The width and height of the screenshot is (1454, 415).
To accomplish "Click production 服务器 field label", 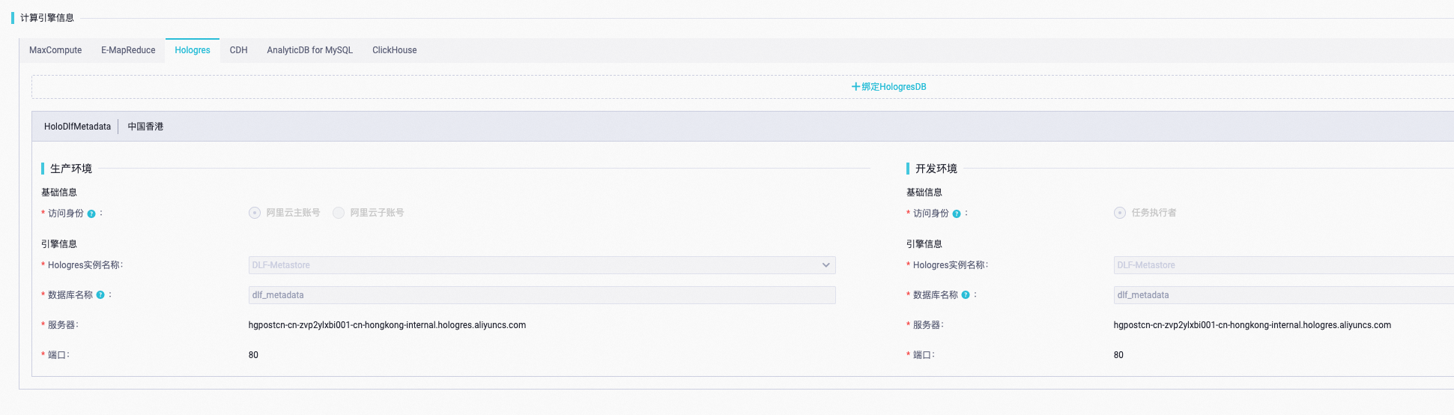I will pyautogui.click(x=63, y=325).
